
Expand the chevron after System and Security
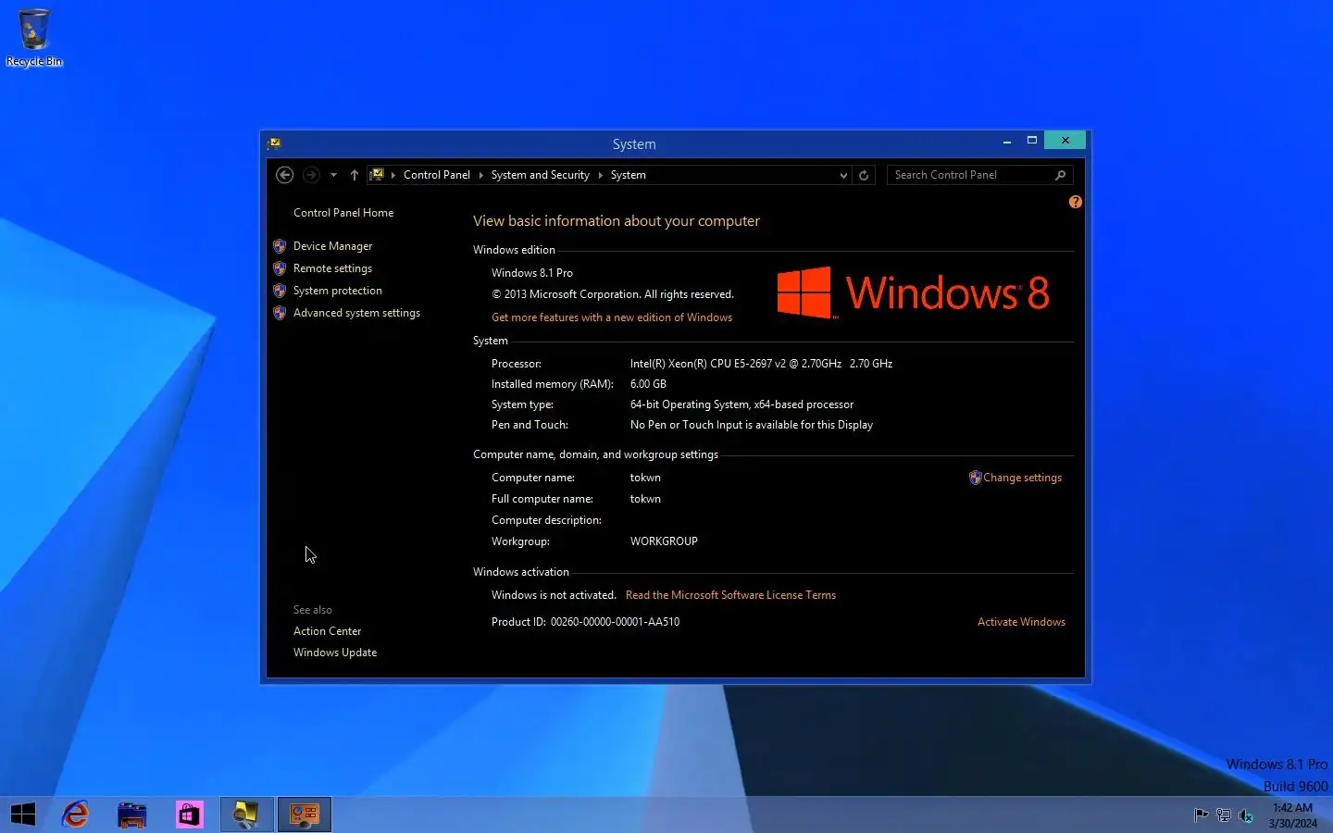(600, 175)
